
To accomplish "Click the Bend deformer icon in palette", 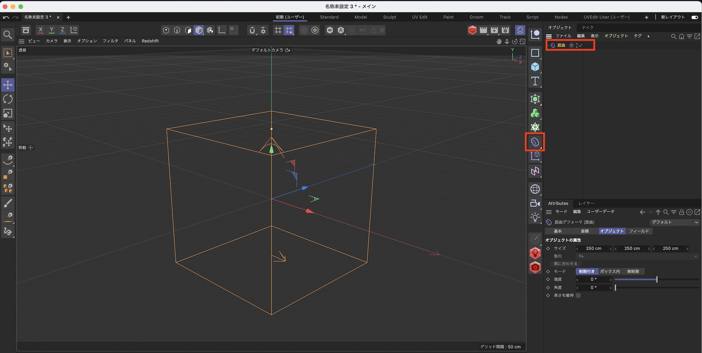I will coord(535,142).
